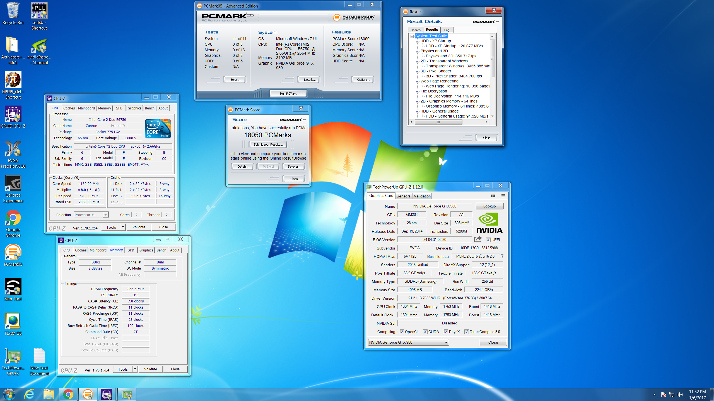Viewport: 714px width, 401px height.
Task: Open Windows Start button
Action: pyautogui.click(x=9, y=394)
